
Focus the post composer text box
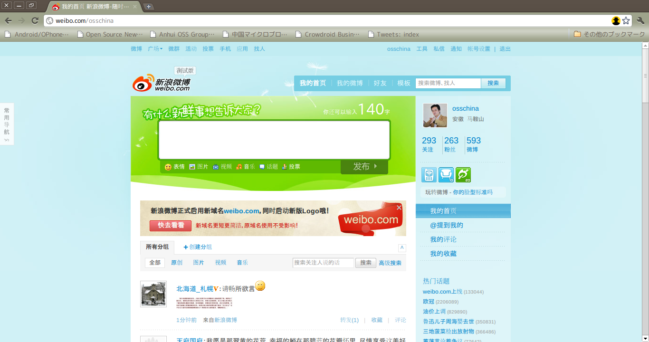click(x=274, y=140)
